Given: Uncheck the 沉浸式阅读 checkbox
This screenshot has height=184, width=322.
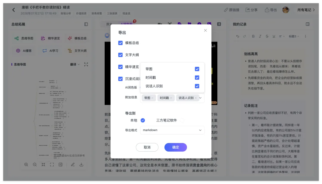Looking at the screenshot, I should coord(120,79).
